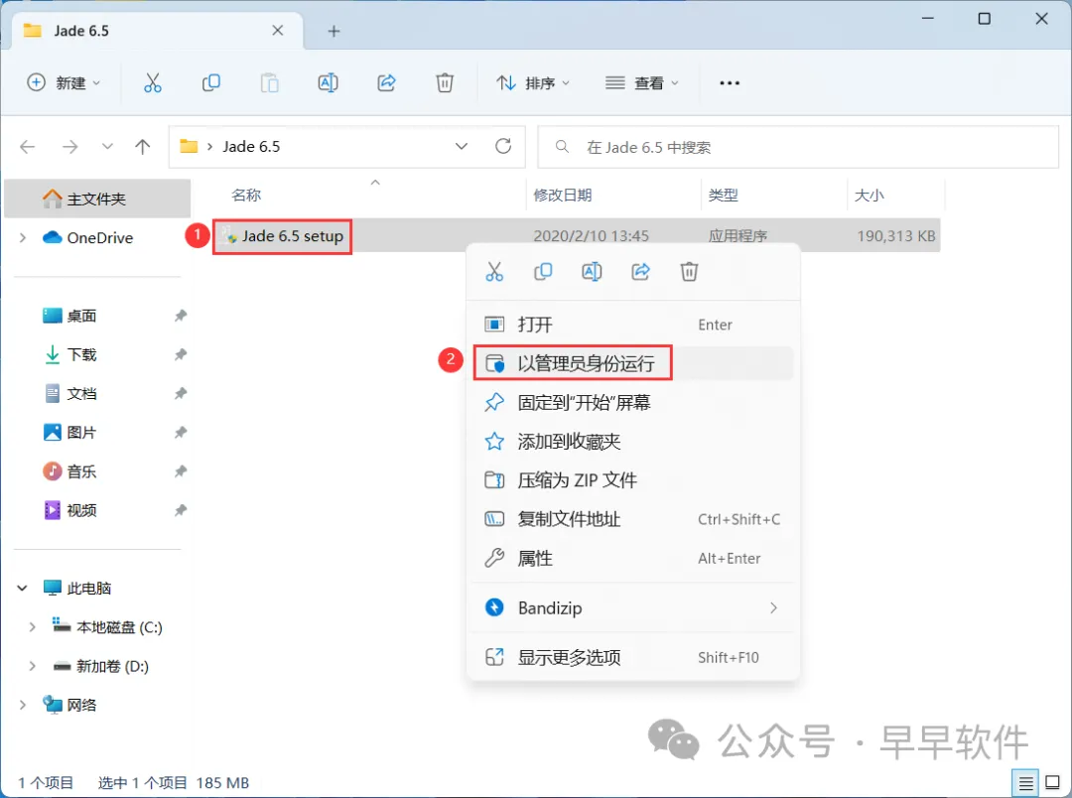Choose 压缩为 ZIP 文件
Viewport: 1072px width, 798px height.
tap(632, 480)
